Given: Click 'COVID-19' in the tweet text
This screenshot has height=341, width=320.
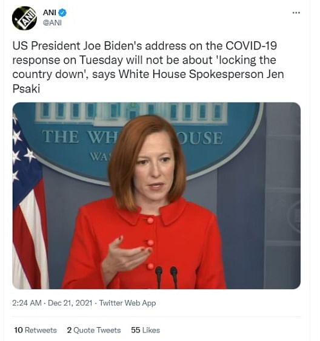Looking at the screenshot, I should click(x=251, y=46).
